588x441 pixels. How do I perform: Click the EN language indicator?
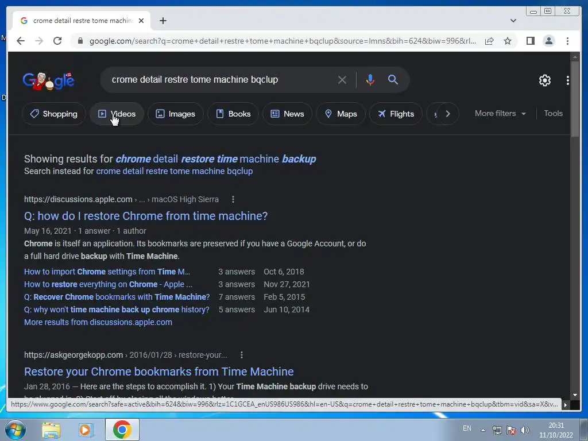pos(467,428)
